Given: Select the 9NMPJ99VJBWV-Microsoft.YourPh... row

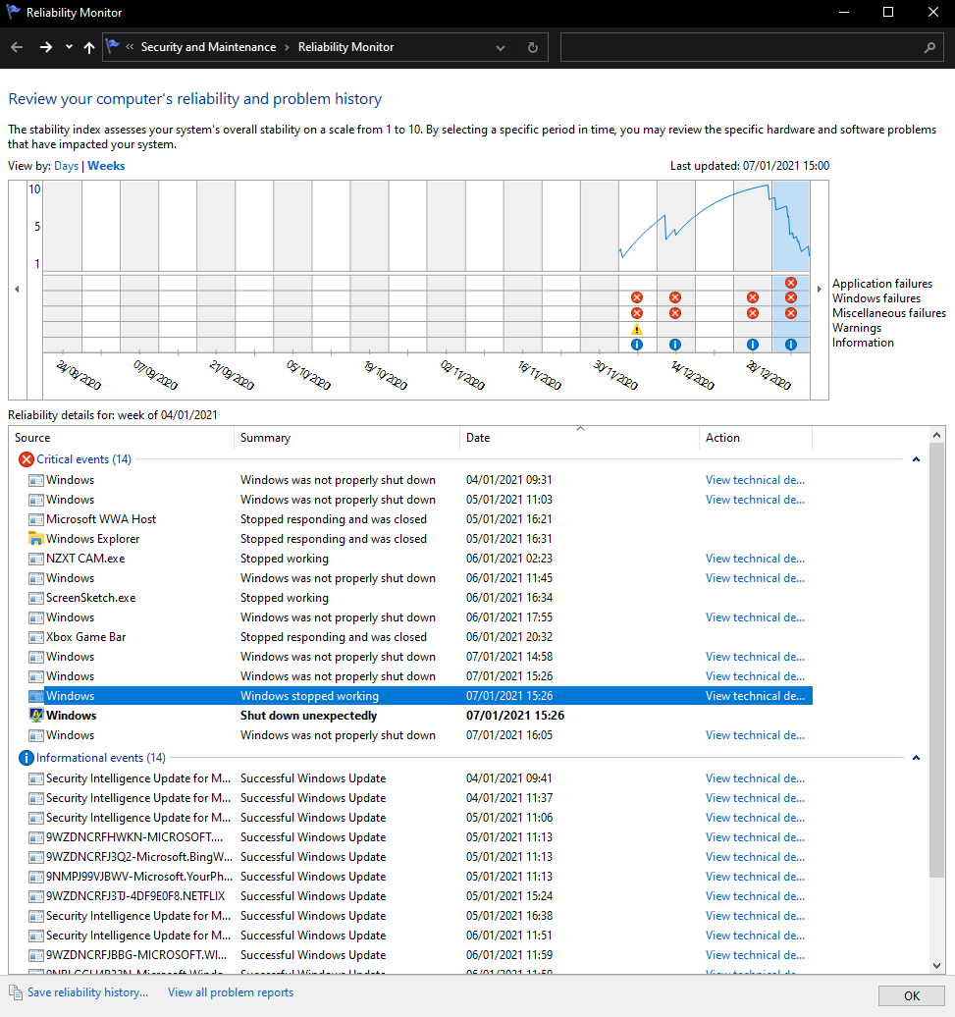Looking at the screenshot, I should [x=420, y=877].
